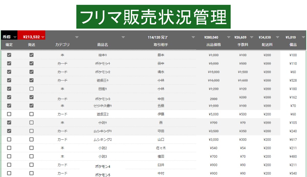Check the 確定 checkbox in the ムシキング2 row

9,139
